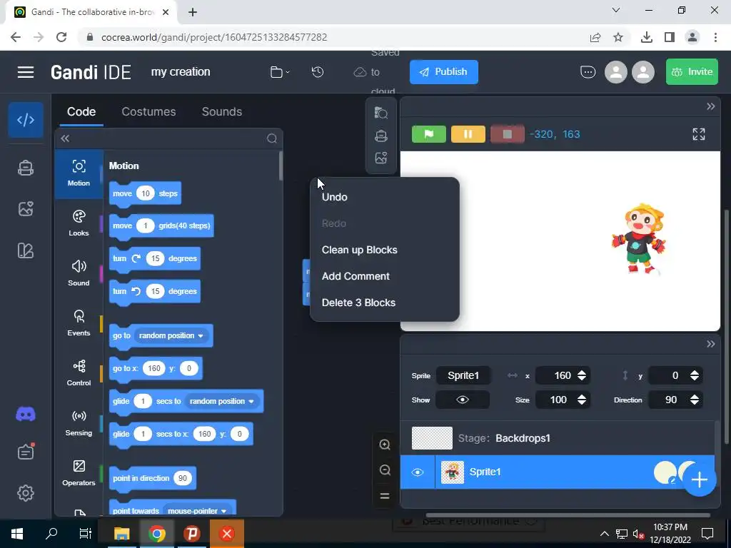Toggle eye icon in Sprite1 list row
This screenshot has width=731, height=548.
click(x=417, y=472)
